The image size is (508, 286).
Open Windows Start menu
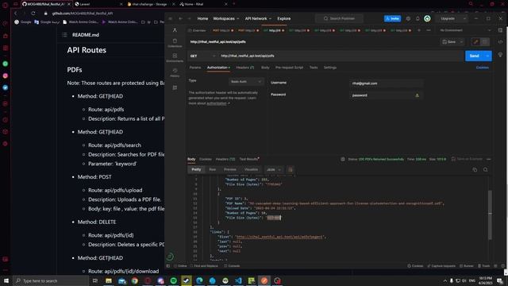(x=6, y=280)
